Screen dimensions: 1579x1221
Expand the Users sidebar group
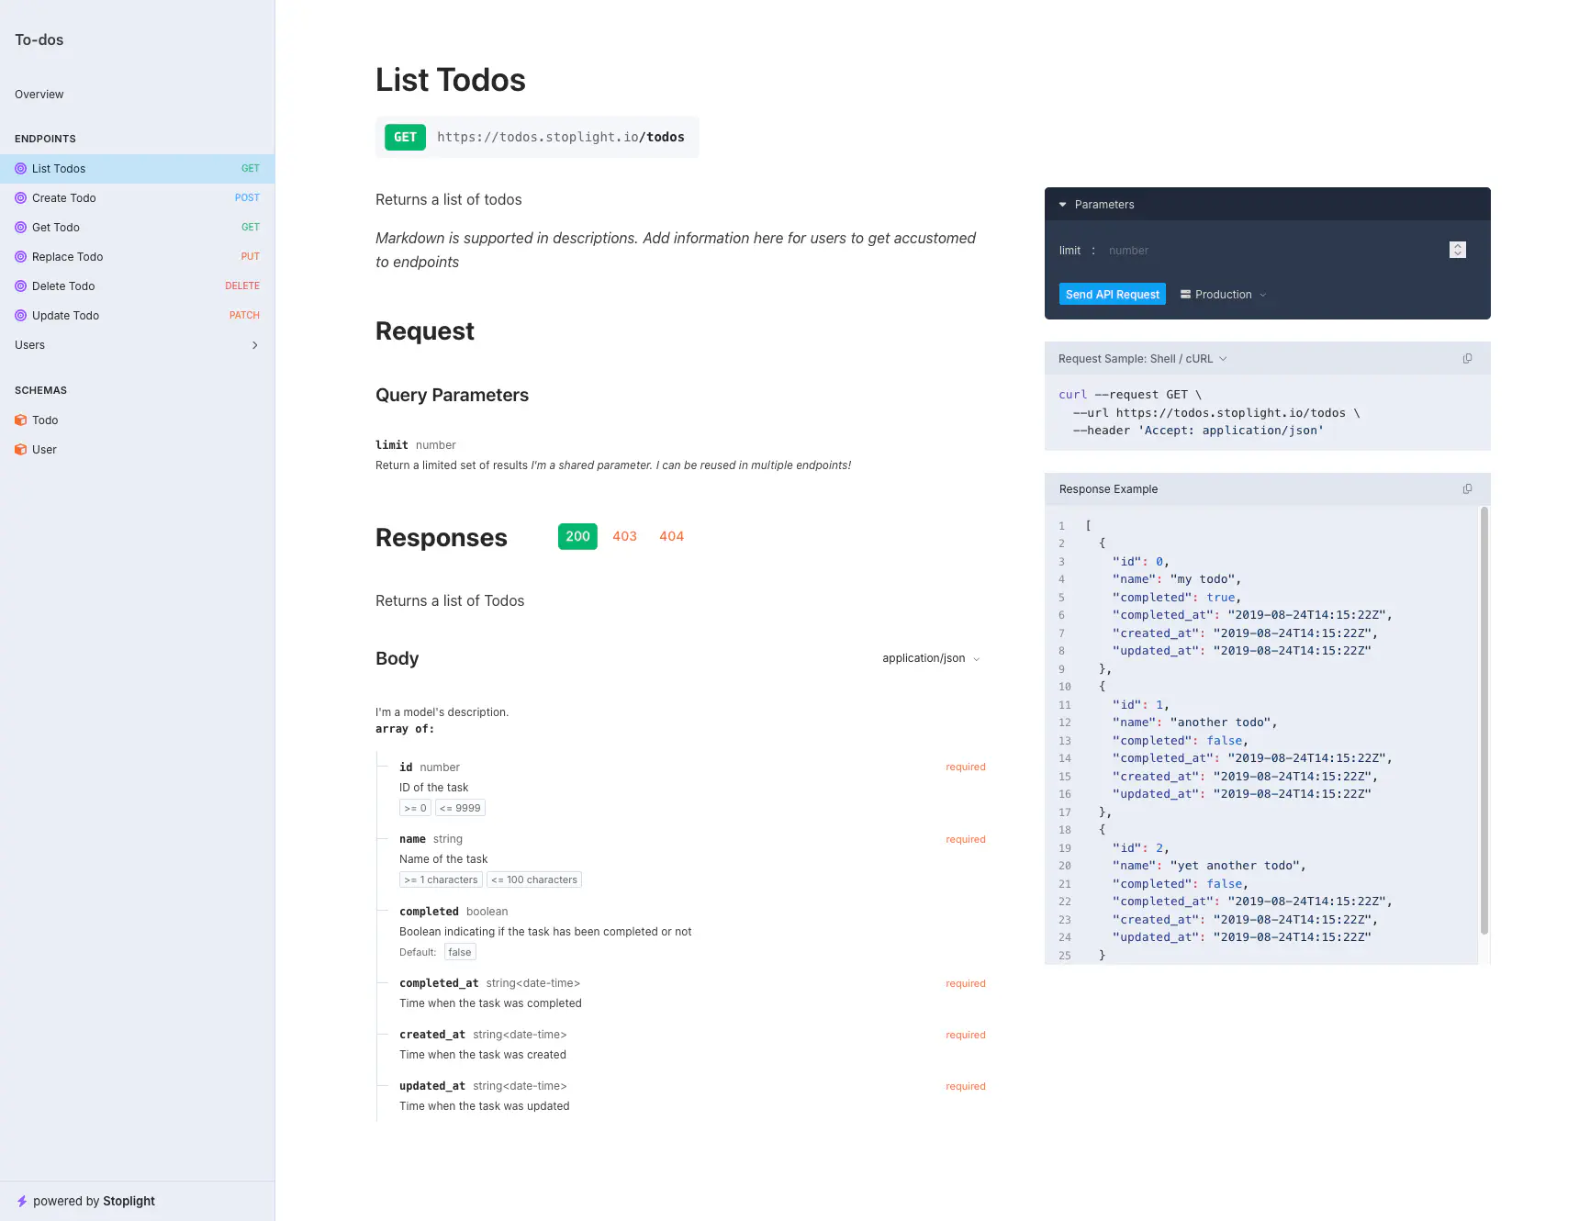(254, 345)
